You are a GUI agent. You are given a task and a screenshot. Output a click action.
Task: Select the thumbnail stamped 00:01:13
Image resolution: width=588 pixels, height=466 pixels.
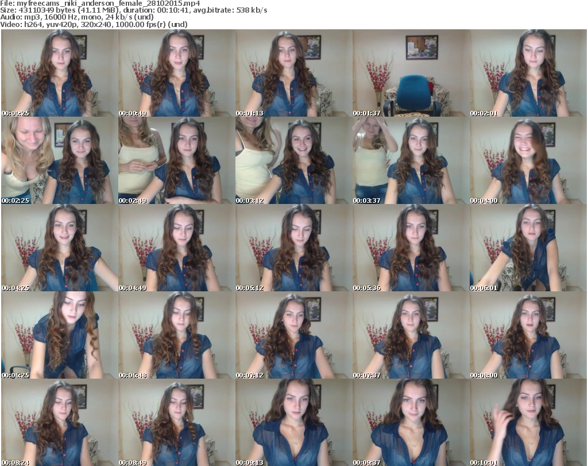click(x=294, y=73)
